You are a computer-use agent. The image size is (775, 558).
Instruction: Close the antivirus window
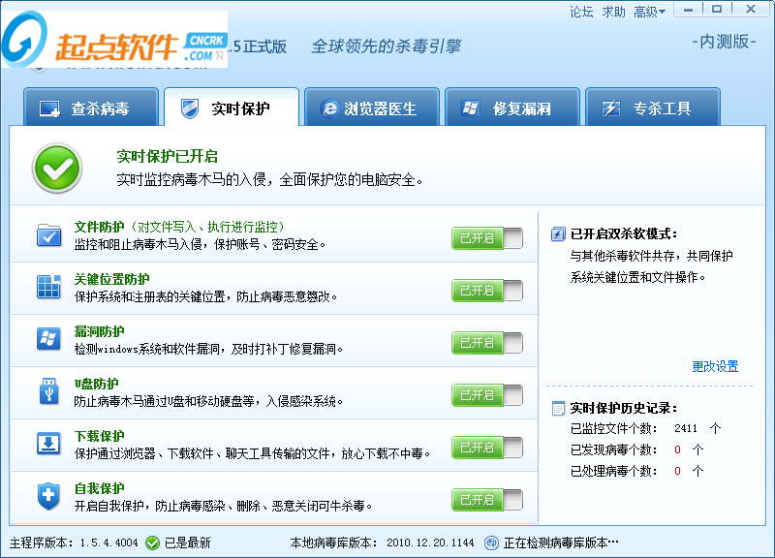[x=751, y=9]
